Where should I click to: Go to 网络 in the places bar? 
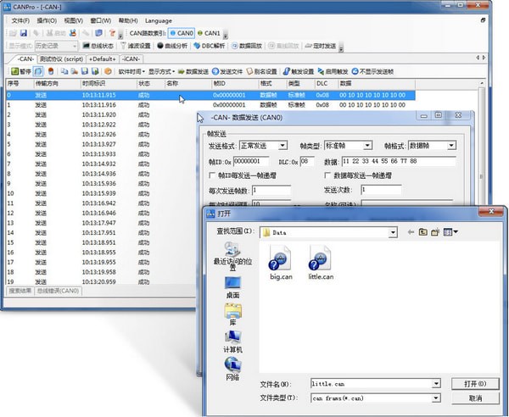coord(232,369)
